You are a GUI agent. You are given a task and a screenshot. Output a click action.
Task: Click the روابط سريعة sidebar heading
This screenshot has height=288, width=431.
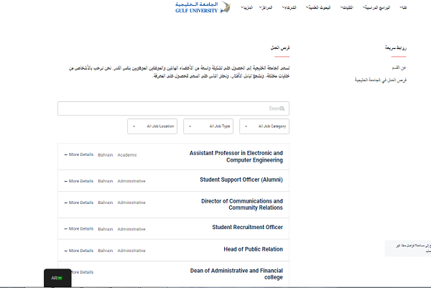click(396, 48)
